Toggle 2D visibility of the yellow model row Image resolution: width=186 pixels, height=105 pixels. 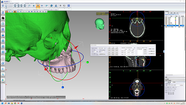[x=179, y=19]
